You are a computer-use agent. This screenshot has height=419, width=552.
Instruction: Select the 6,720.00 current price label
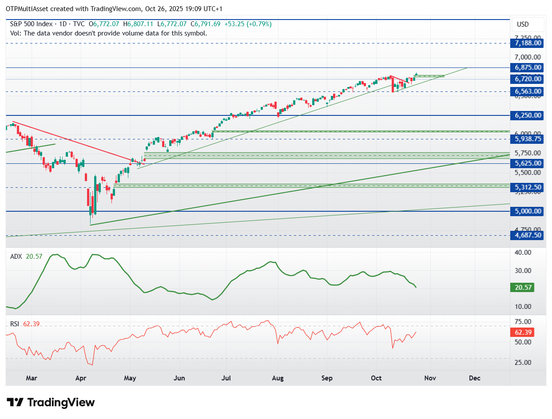pyautogui.click(x=526, y=79)
